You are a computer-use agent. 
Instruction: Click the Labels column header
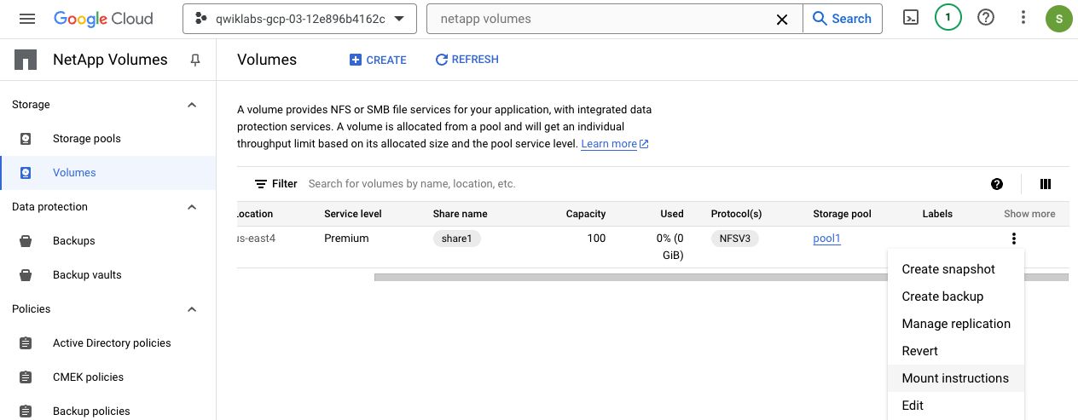click(x=937, y=214)
